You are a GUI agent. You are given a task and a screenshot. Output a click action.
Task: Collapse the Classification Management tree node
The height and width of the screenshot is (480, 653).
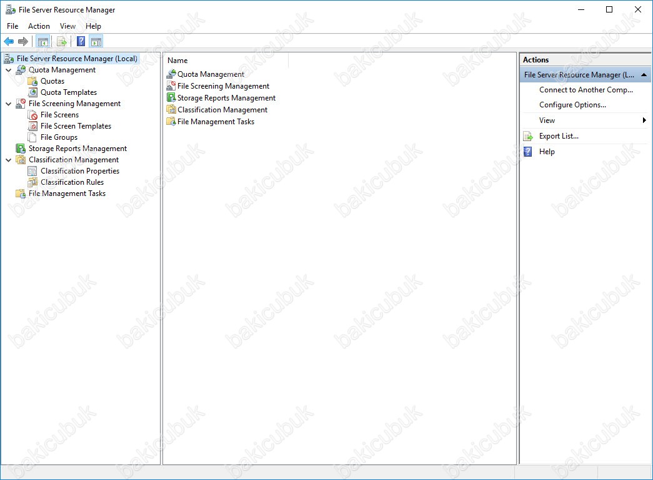point(8,160)
